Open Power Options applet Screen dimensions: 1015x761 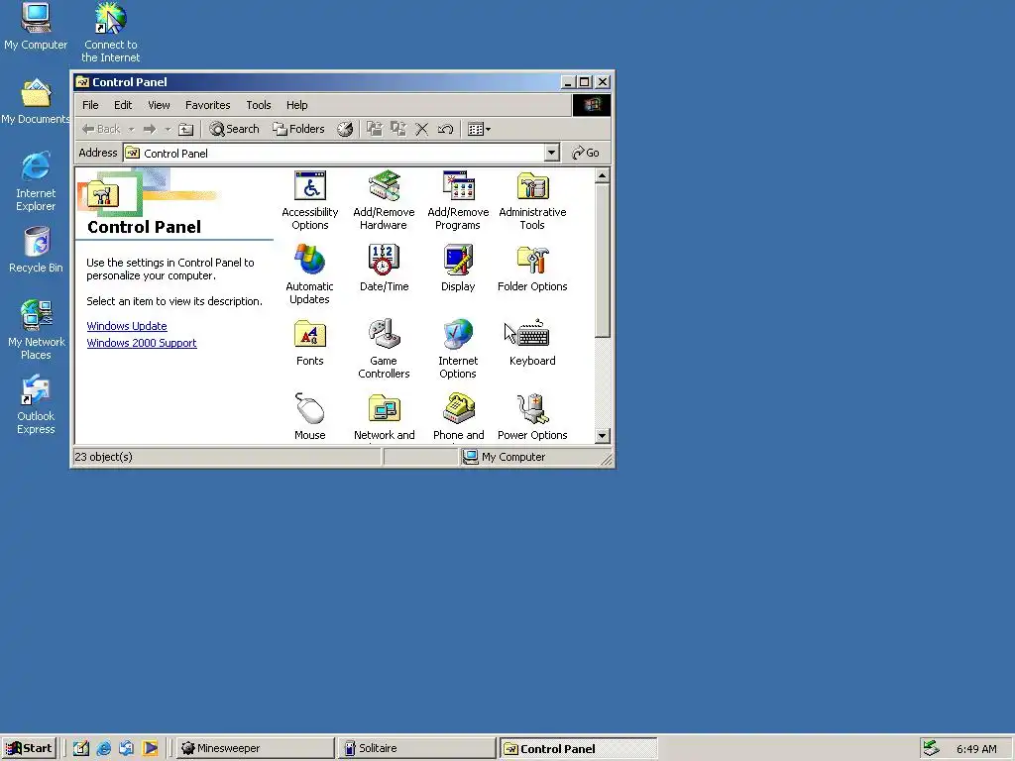pyautogui.click(x=532, y=417)
